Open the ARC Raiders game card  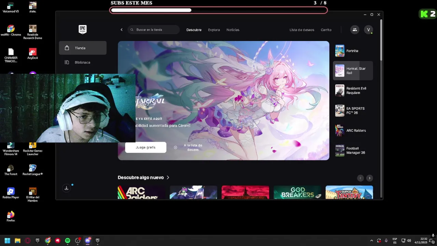[x=141, y=192]
